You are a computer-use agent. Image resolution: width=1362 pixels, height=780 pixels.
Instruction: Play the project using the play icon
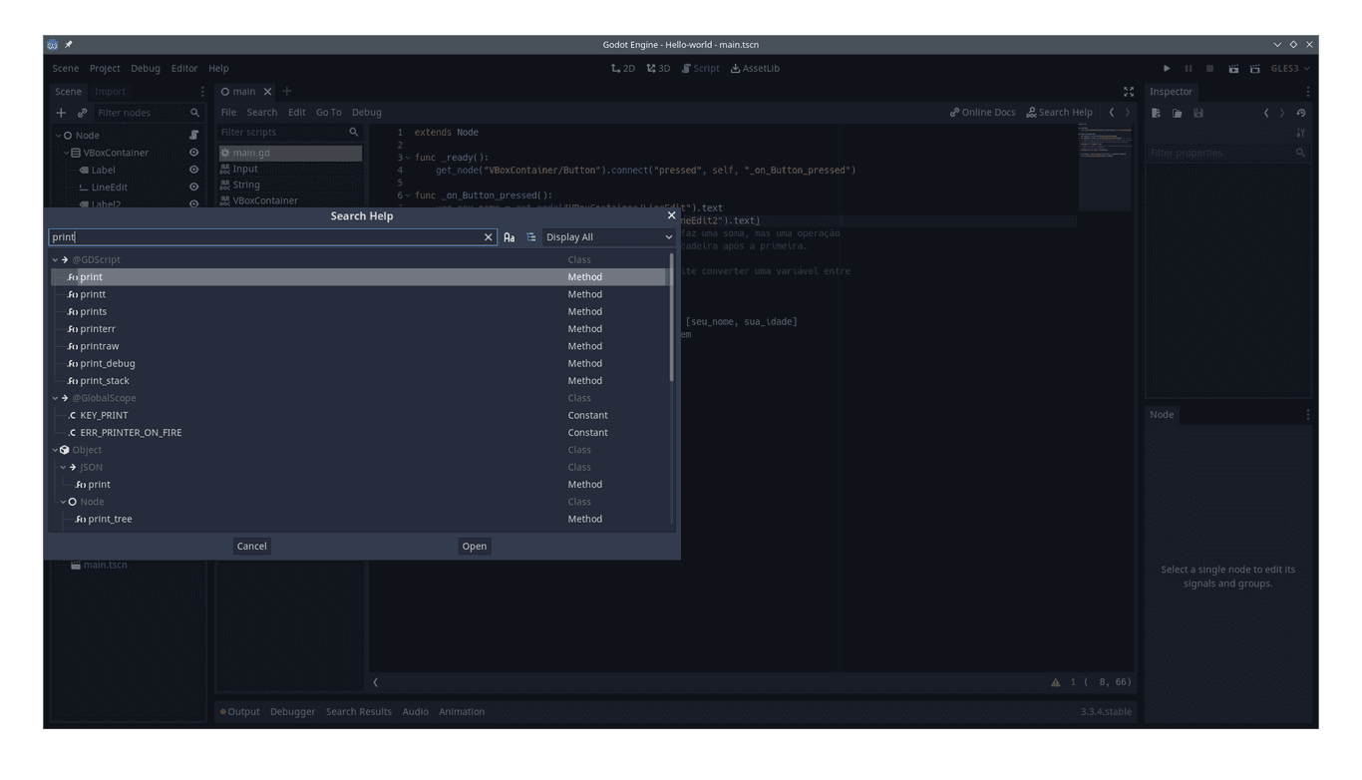1167,68
